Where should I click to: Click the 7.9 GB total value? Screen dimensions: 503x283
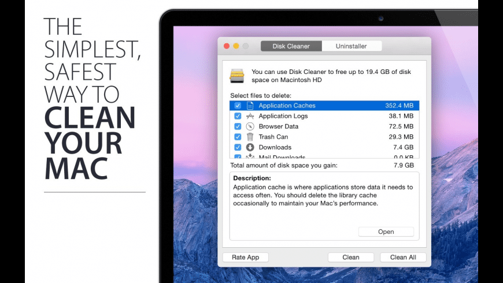coord(404,165)
